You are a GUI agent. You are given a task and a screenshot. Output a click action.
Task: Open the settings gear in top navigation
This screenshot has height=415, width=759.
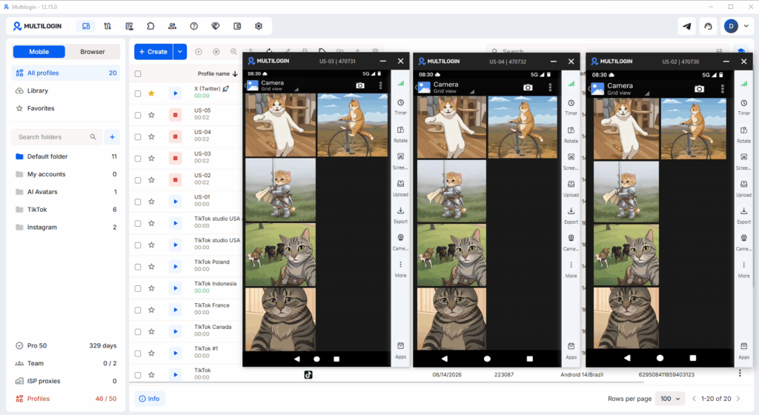(259, 26)
